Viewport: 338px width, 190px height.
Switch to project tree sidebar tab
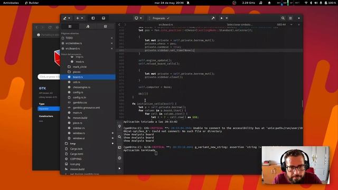(x=70, y=26)
